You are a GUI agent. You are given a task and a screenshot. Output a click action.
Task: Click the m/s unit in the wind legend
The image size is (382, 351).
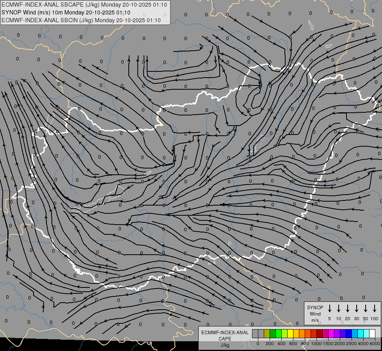[315, 320]
